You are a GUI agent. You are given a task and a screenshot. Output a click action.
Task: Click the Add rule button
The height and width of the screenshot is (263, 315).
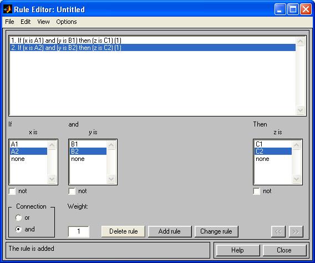(170, 231)
